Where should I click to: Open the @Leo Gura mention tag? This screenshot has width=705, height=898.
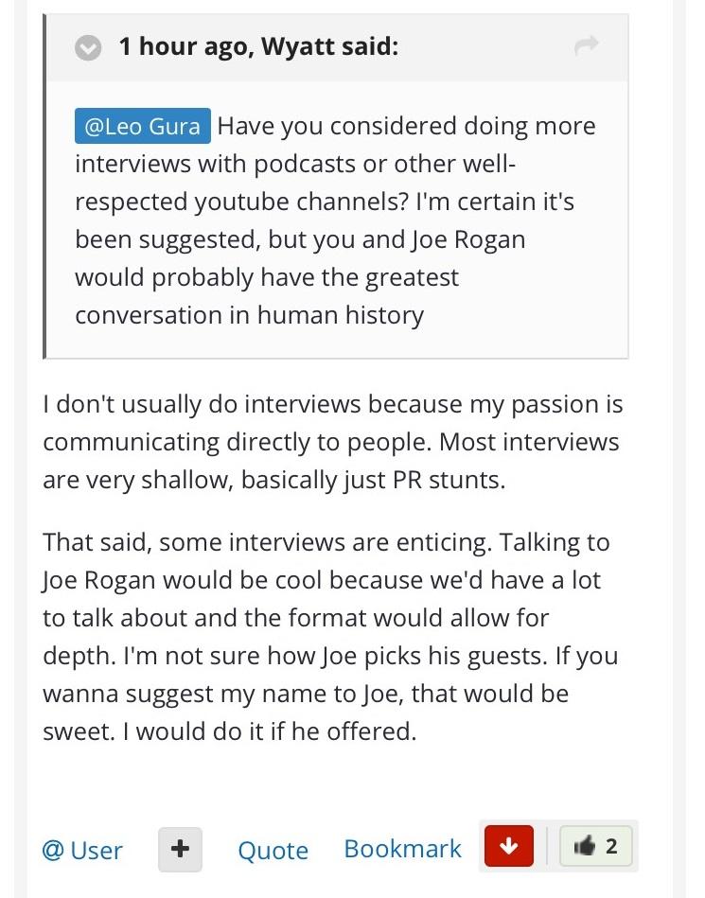(143, 126)
